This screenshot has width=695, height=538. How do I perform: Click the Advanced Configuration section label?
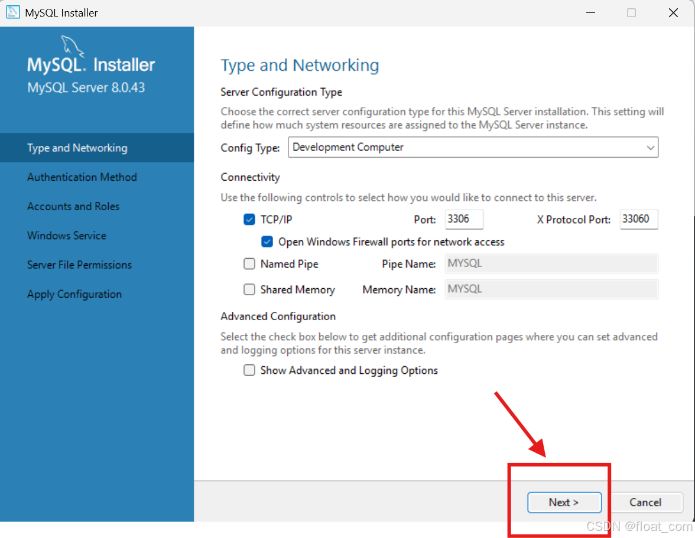pyautogui.click(x=278, y=316)
